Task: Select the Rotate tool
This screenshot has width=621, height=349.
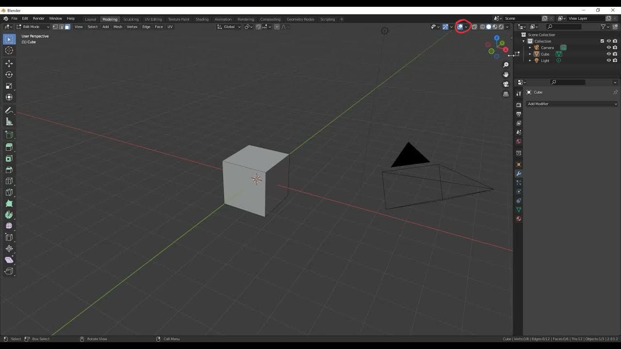Action: 9,75
